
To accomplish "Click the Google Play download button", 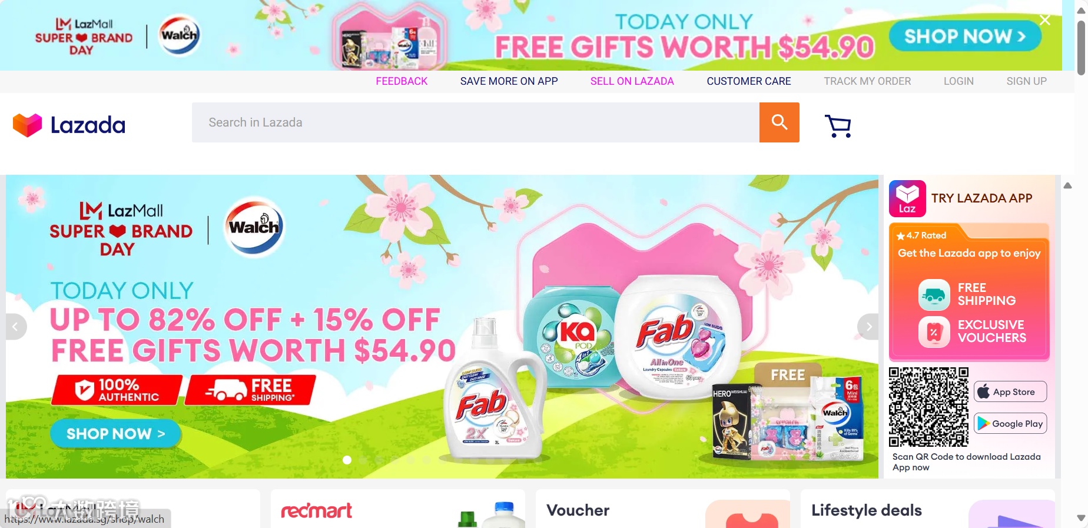I will (x=1010, y=423).
